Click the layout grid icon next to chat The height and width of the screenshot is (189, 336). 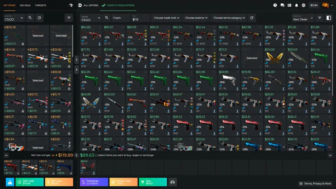click(289, 5)
